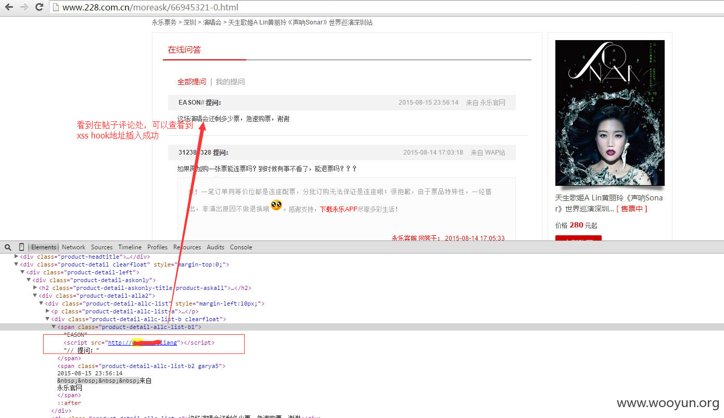Collapse the product-detail-alla2 div node

(35, 296)
